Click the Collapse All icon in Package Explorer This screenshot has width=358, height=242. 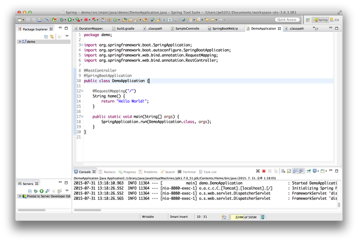pos(46,37)
